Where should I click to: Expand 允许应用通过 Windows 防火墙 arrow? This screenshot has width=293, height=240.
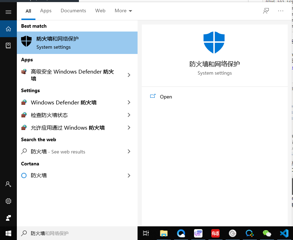129,128
